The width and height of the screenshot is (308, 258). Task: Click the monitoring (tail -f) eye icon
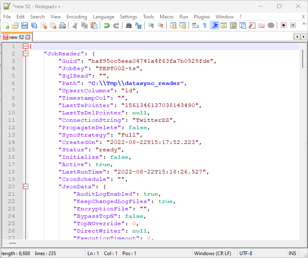point(271,25)
